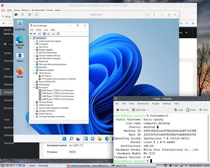Screen dimensions: 210x168
Task: Click the us keyboard layout indicator in the tray
Action: coord(176,166)
